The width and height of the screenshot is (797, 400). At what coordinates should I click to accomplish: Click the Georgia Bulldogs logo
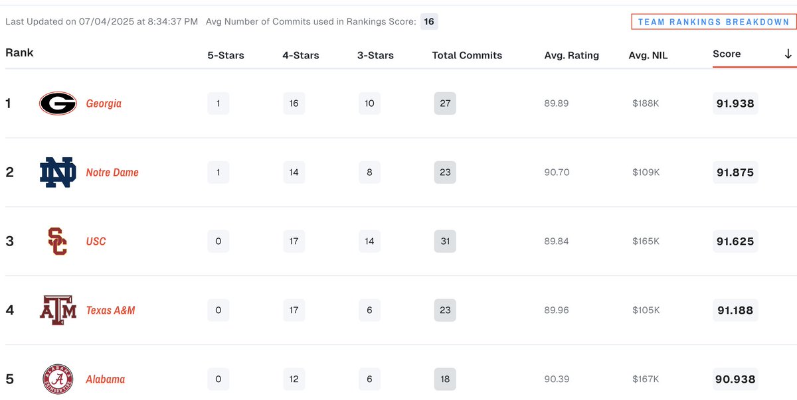coord(58,103)
